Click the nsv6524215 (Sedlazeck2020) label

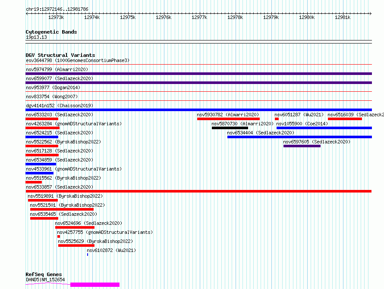point(60,133)
